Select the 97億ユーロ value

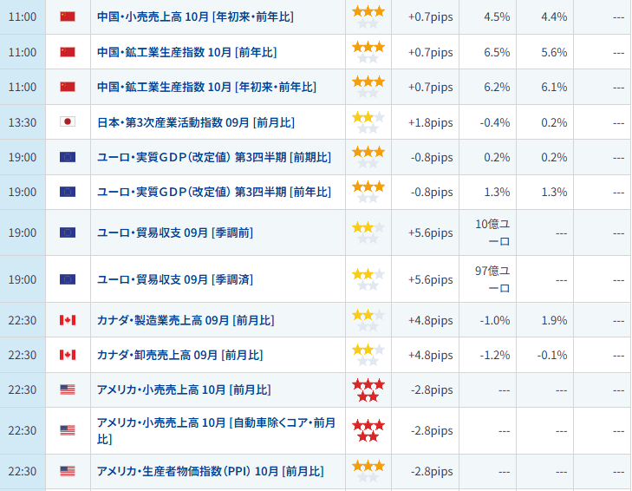(492, 279)
